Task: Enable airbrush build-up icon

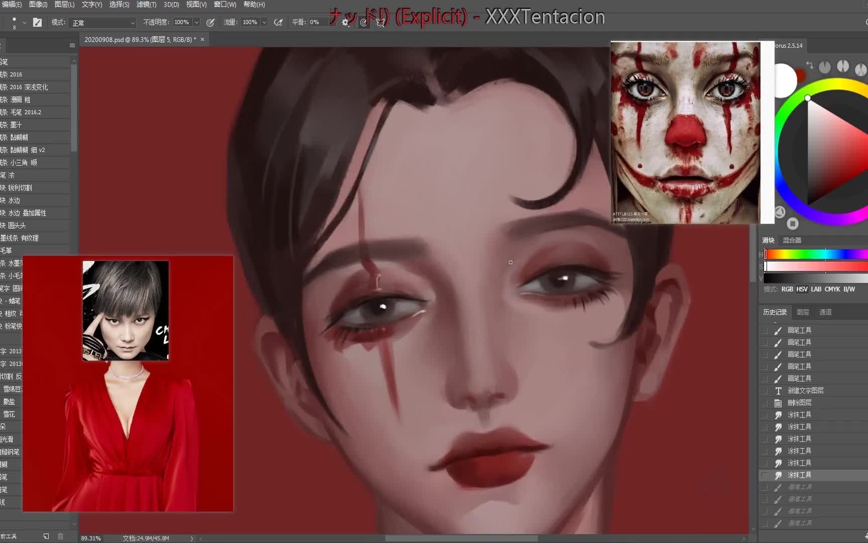Action: 278,22
